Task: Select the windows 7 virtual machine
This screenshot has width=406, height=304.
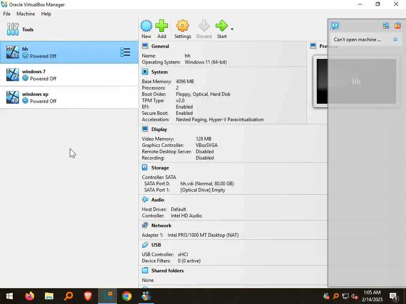Action: (x=69, y=75)
